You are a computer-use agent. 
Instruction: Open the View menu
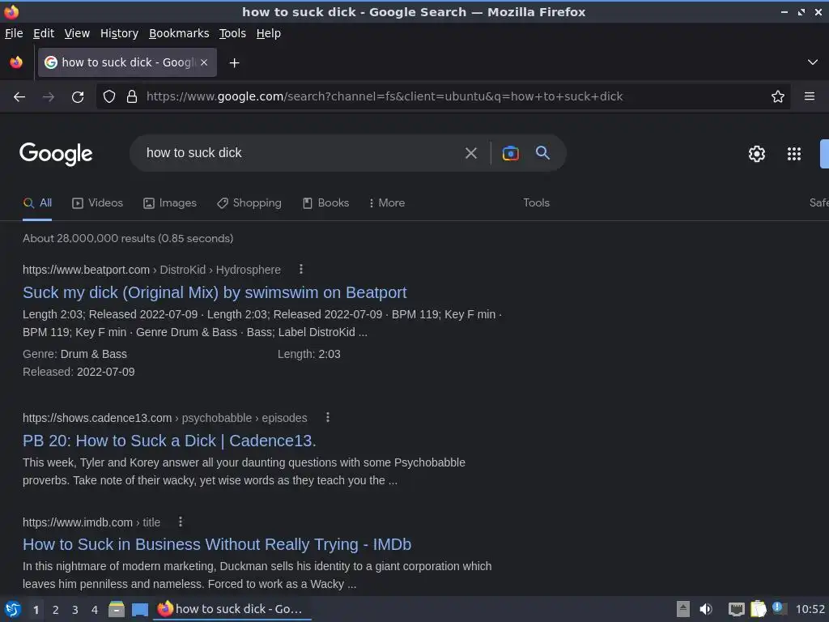click(x=77, y=33)
